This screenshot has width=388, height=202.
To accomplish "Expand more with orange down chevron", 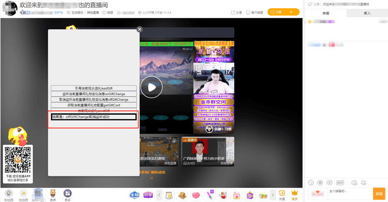I will coord(151,178).
